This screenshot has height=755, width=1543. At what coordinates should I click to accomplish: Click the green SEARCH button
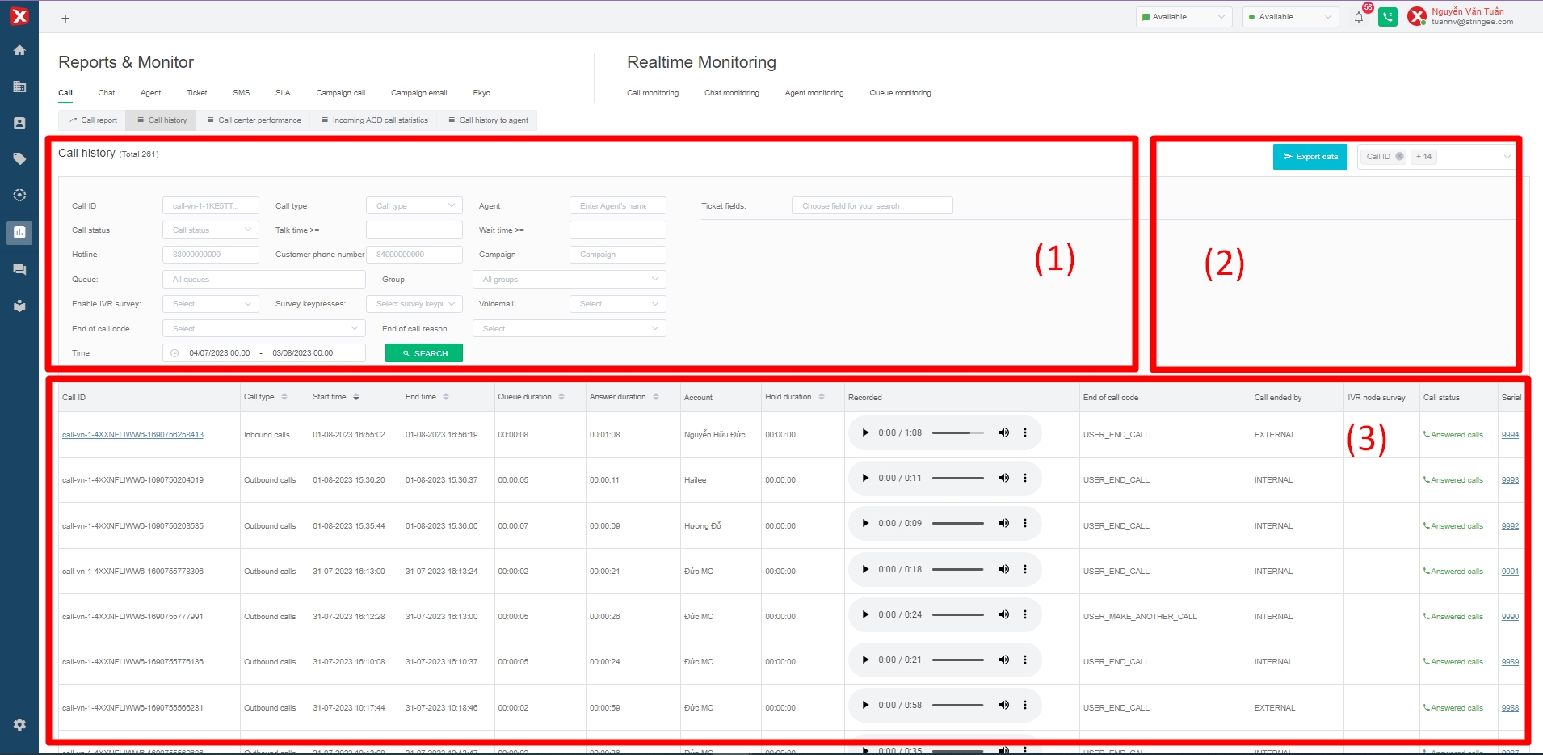click(423, 353)
